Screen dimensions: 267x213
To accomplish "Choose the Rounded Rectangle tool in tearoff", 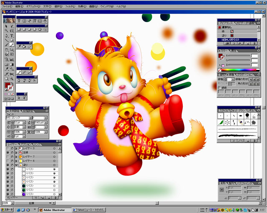I will [24, 30].
